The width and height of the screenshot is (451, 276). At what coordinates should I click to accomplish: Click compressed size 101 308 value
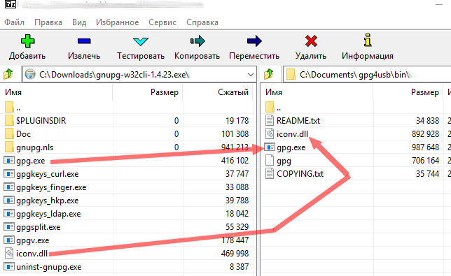[235, 133]
